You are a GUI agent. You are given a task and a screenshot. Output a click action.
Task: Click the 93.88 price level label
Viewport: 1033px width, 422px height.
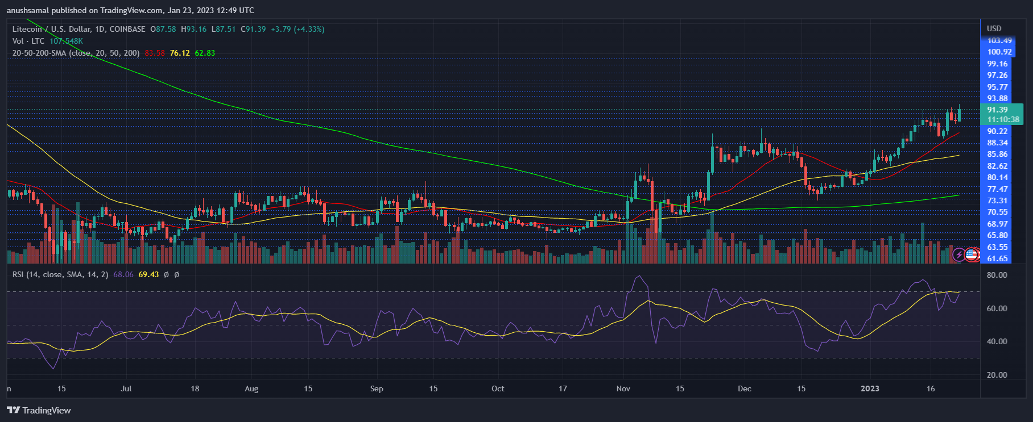[x=997, y=98]
